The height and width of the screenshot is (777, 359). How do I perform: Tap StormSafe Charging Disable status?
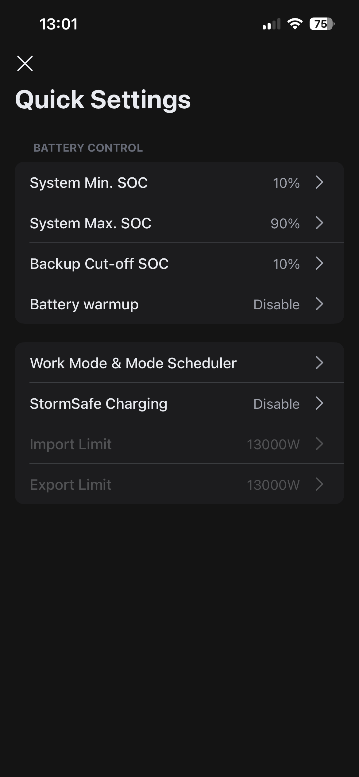pos(276,404)
